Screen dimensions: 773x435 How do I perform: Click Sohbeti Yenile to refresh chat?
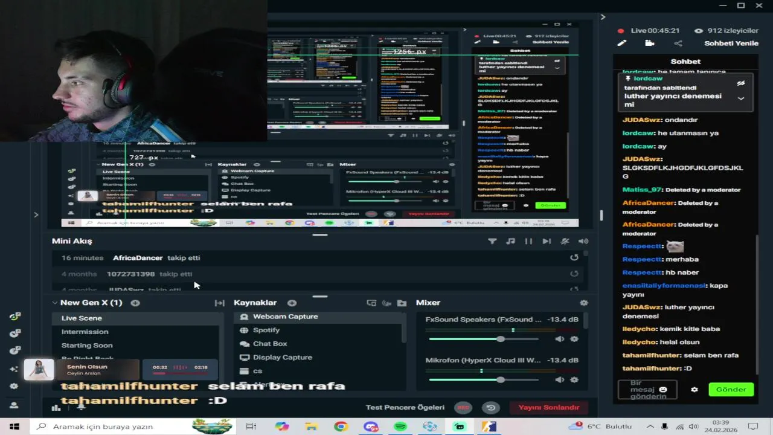pos(731,43)
